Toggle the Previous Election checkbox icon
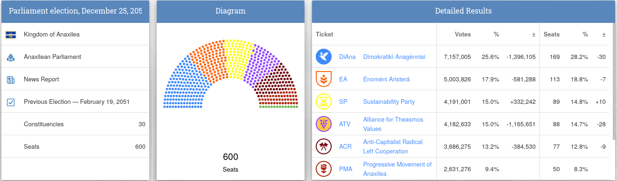This screenshot has width=617, height=181. [11, 102]
